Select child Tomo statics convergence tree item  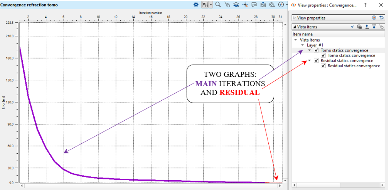[x=346, y=55]
